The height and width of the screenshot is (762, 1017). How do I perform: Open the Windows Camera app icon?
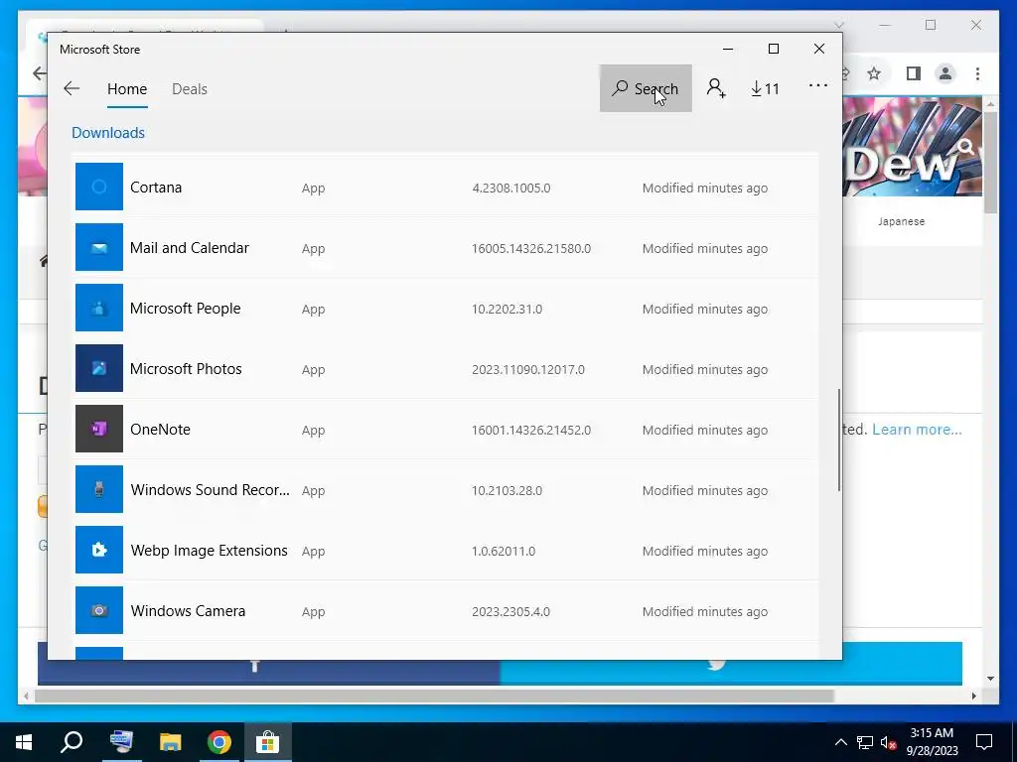point(98,610)
